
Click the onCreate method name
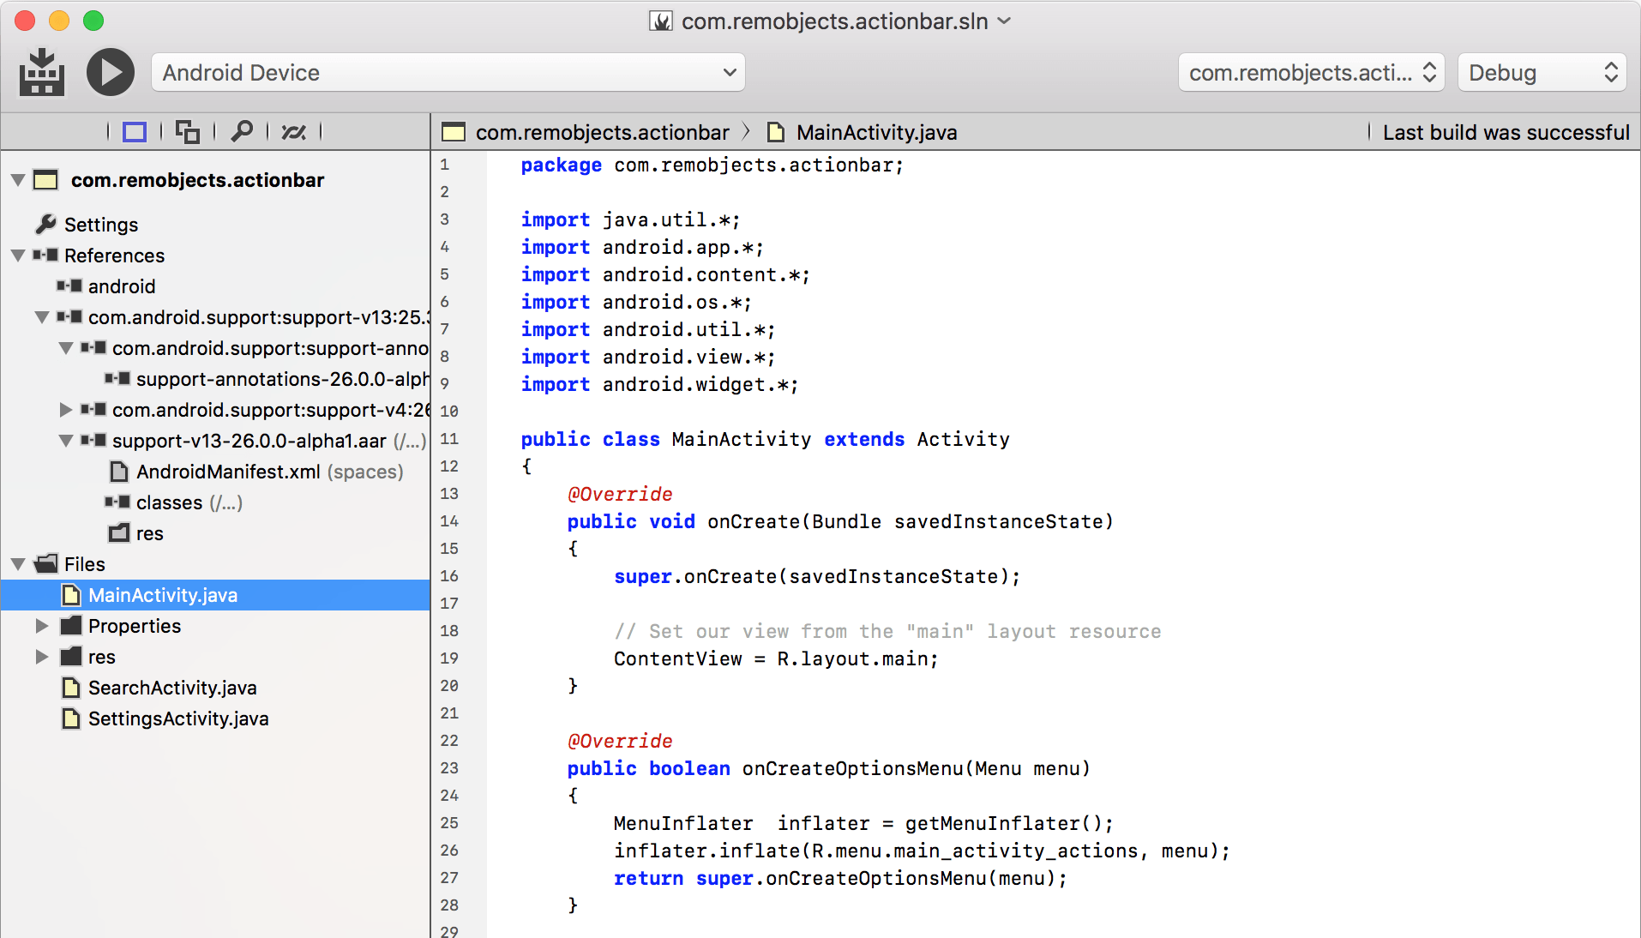tap(753, 521)
